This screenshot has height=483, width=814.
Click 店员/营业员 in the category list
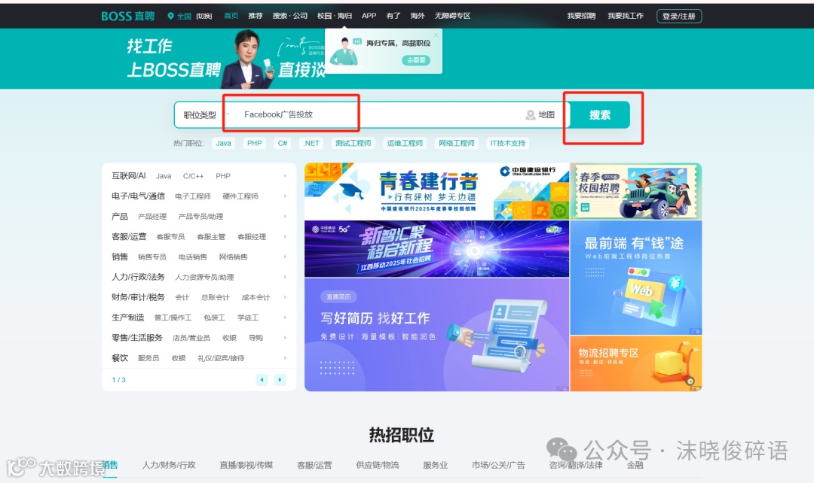click(x=191, y=338)
